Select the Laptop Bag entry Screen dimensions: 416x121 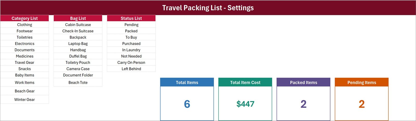click(78, 43)
